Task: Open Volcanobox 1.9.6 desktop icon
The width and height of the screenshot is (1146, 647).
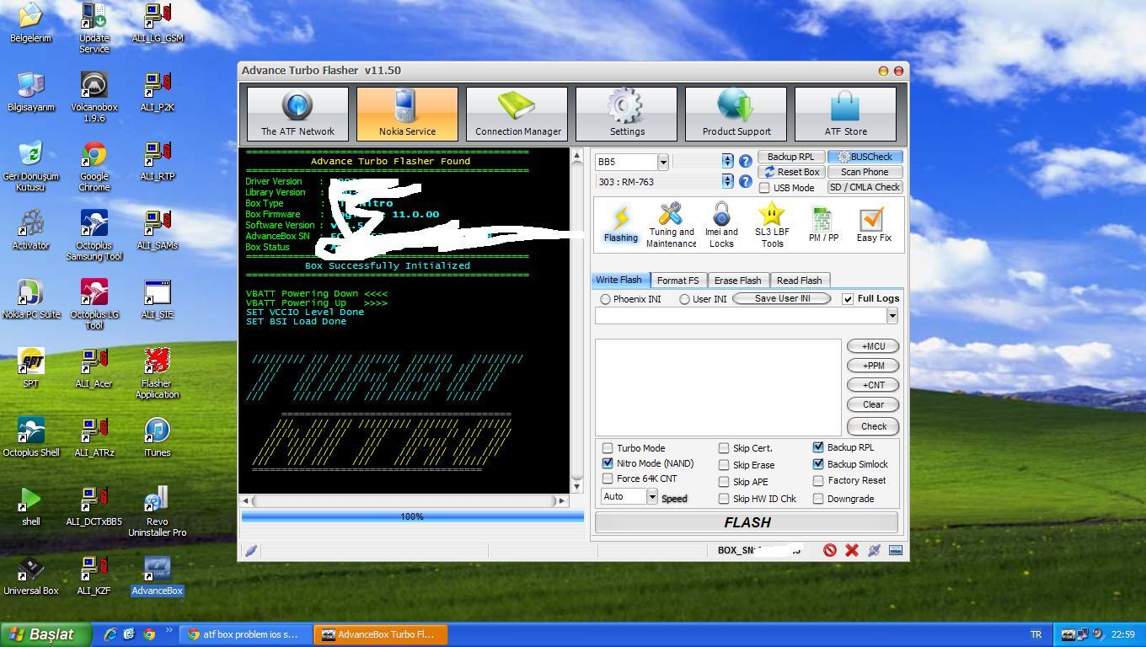Action: pos(94,97)
